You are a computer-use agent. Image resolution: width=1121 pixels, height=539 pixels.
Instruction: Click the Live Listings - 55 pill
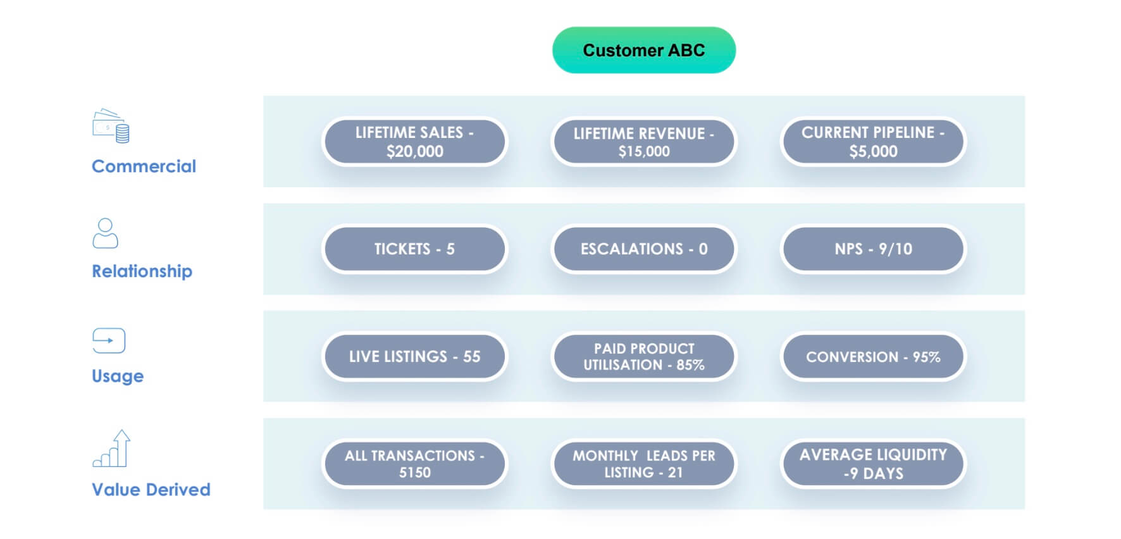pyautogui.click(x=414, y=357)
